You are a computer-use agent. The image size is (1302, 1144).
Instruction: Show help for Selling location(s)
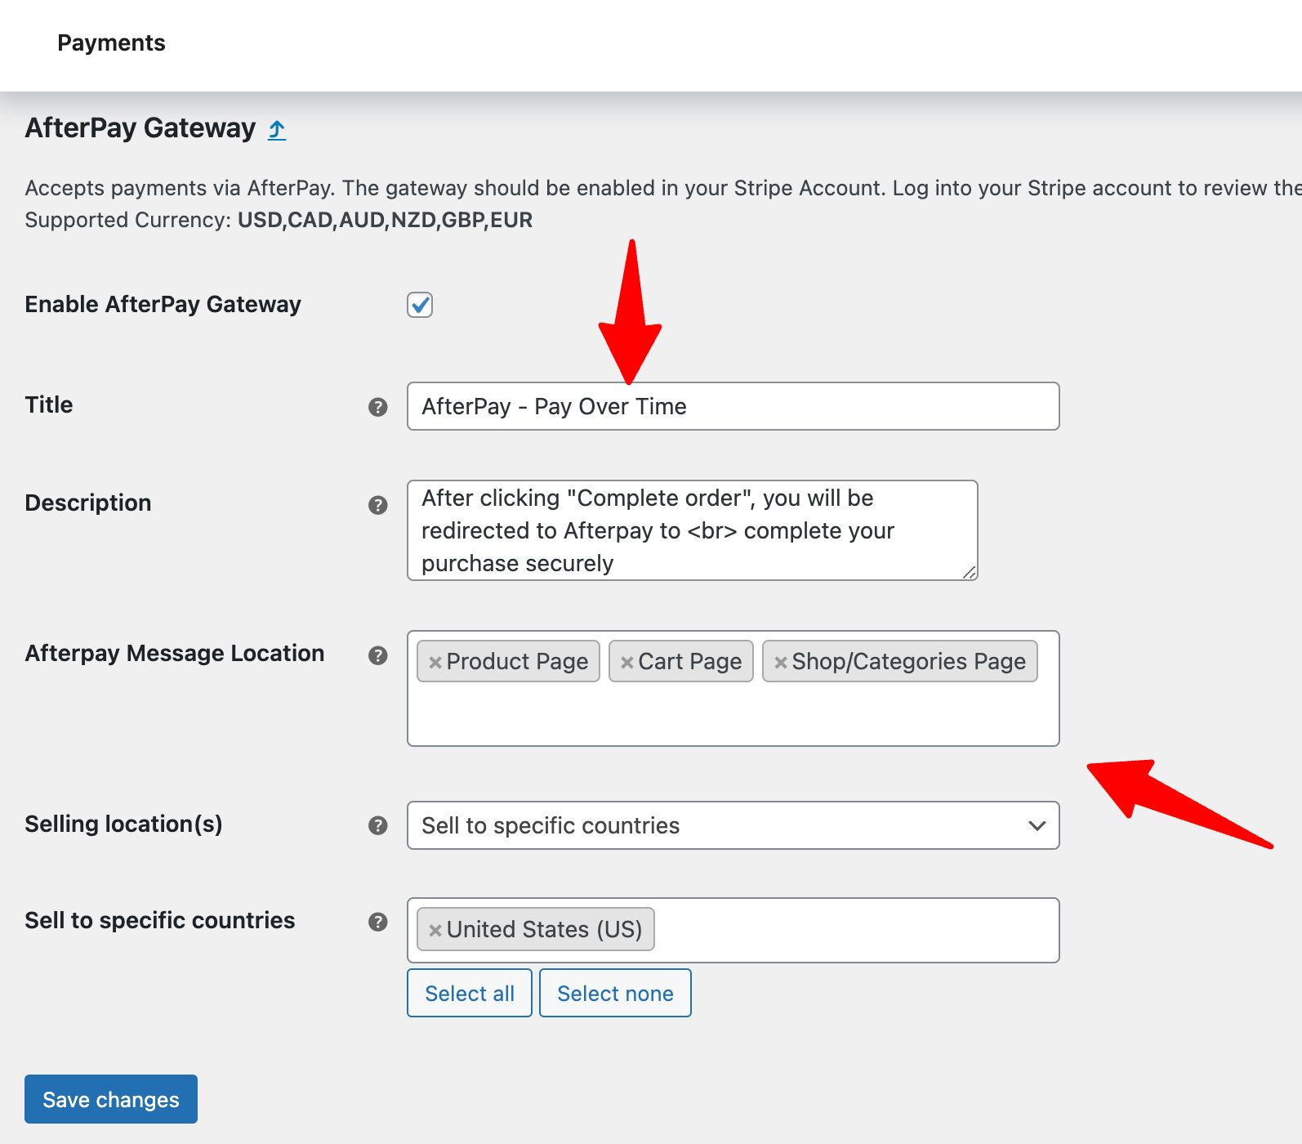pos(377,825)
